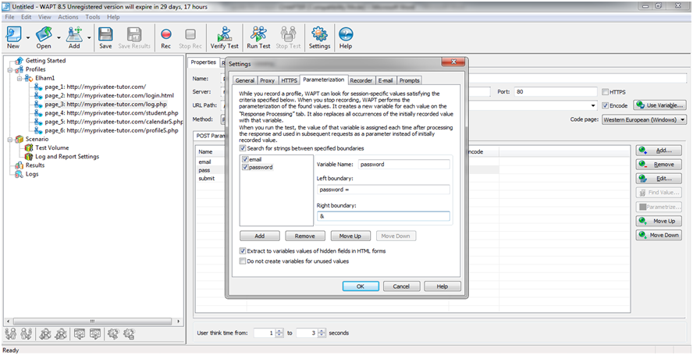The width and height of the screenshot is (693, 355).
Task: Click the Move Up button under the variable list
Action: (350, 236)
